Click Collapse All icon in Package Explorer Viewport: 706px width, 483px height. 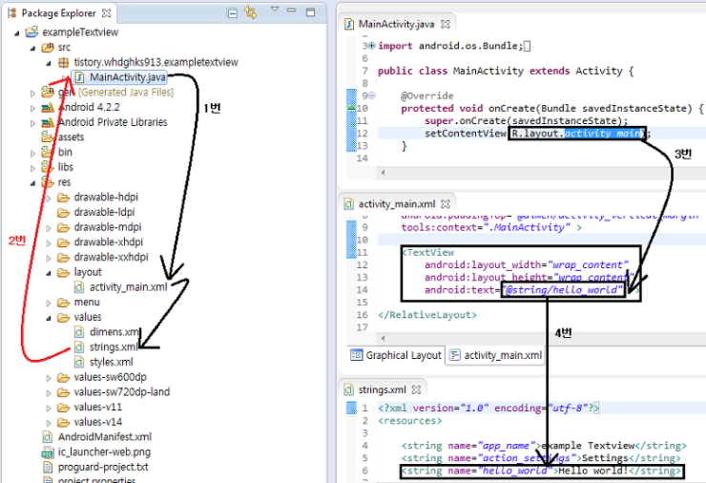point(233,13)
